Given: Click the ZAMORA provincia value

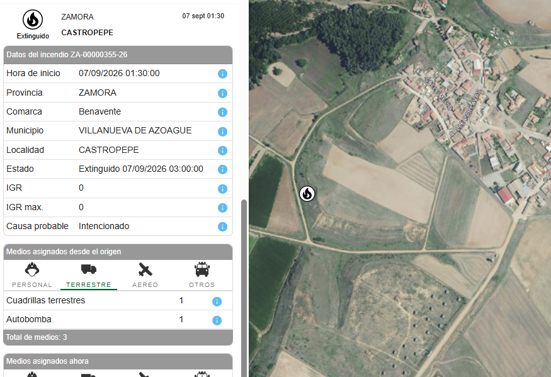Looking at the screenshot, I should 98,93.
